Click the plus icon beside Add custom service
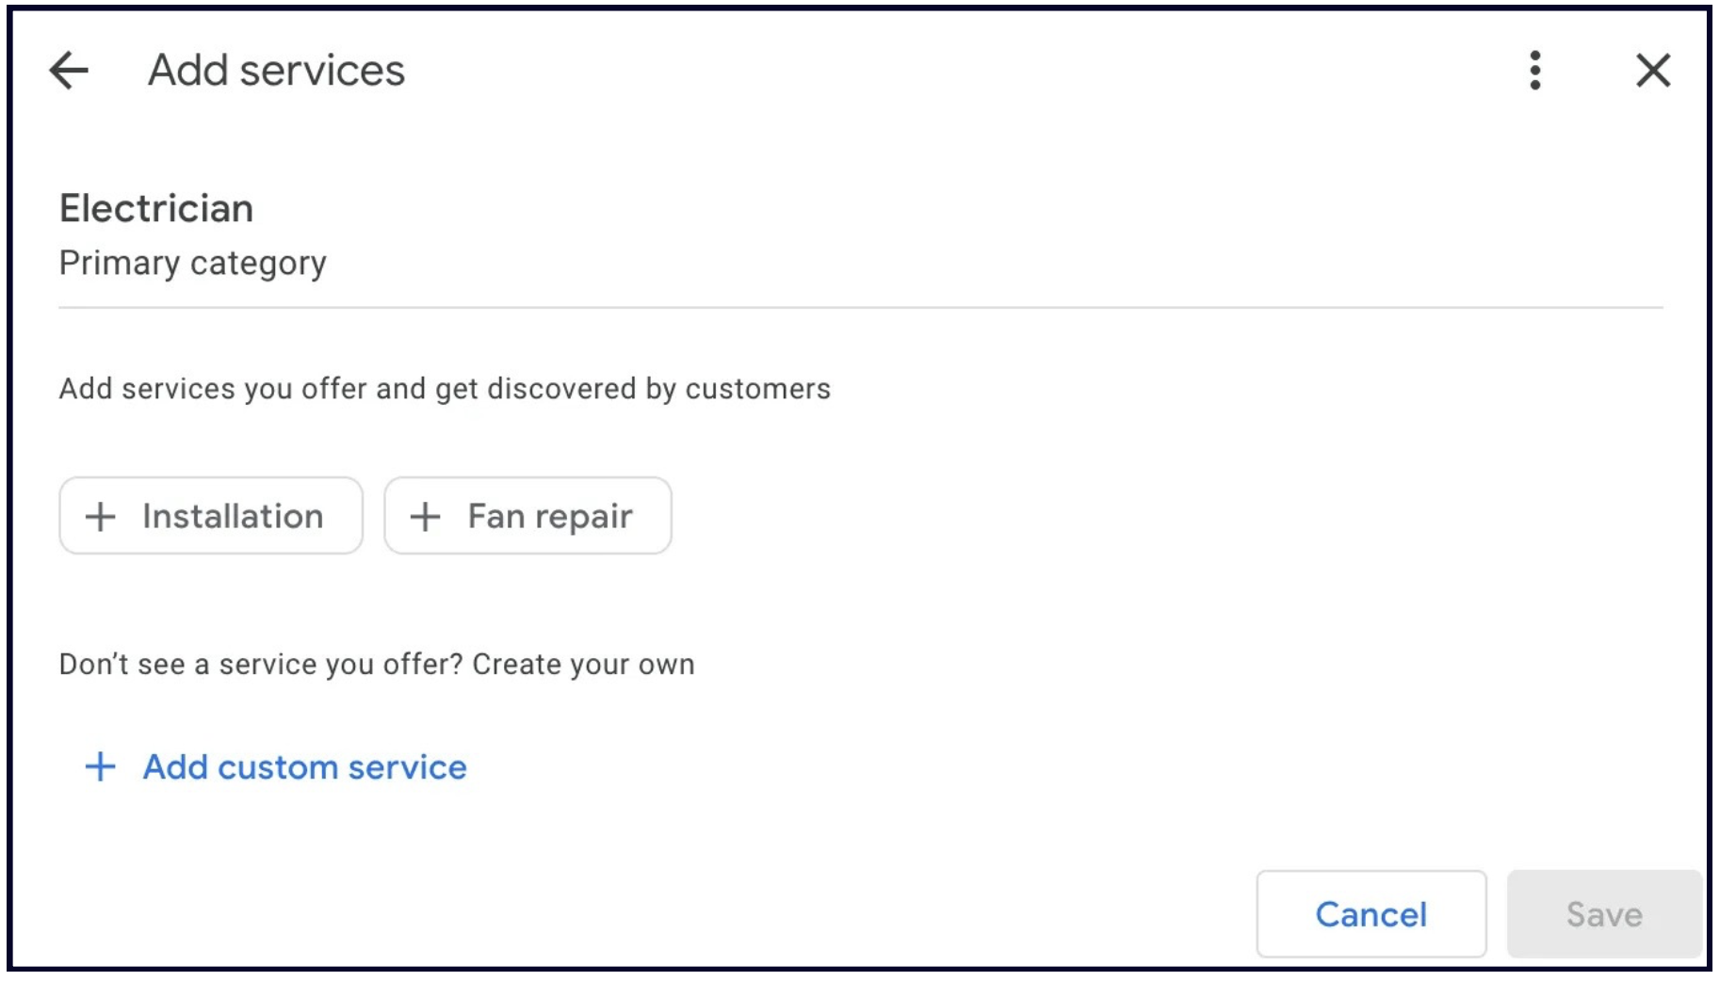This screenshot has height=981, width=1720. [101, 767]
